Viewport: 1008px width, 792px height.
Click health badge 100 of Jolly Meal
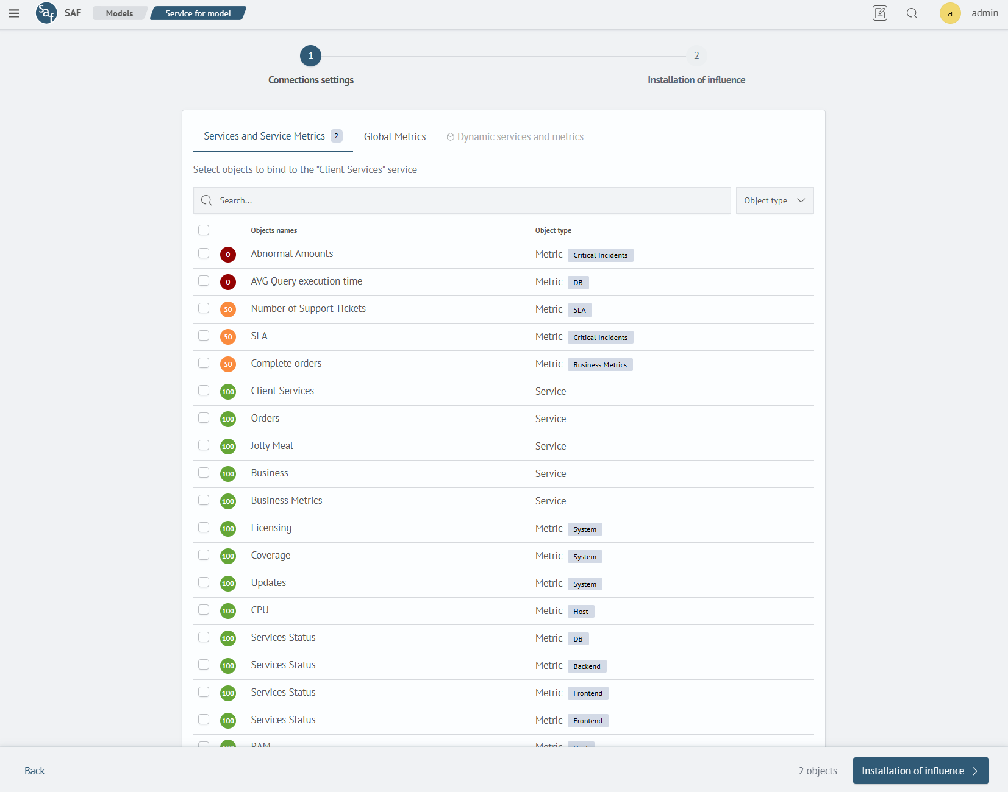[228, 447]
